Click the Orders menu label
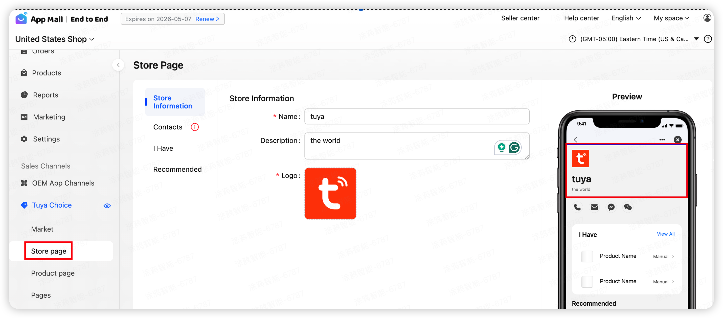This screenshot has width=723, height=318. pyautogui.click(x=43, y=52)
